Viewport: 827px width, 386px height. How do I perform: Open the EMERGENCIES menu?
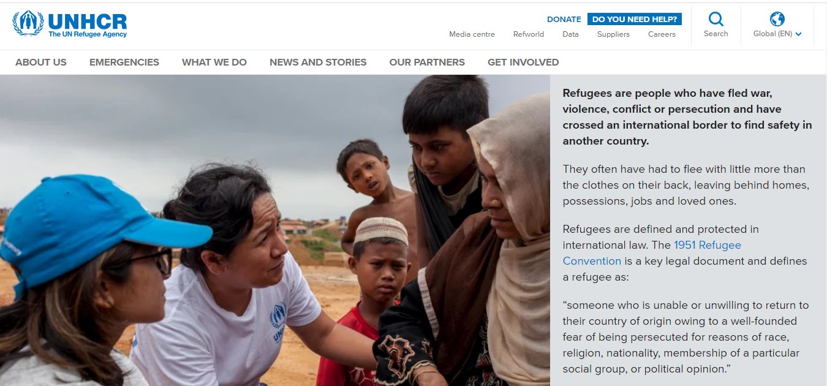click(x=124, y=62)
